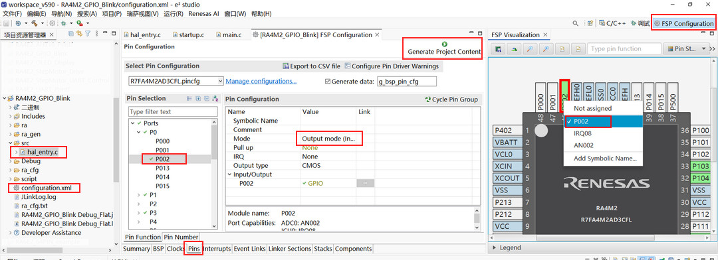Select AN002 in pin context menu
Screen dimensions: 718x260
(x=583, y=145)
